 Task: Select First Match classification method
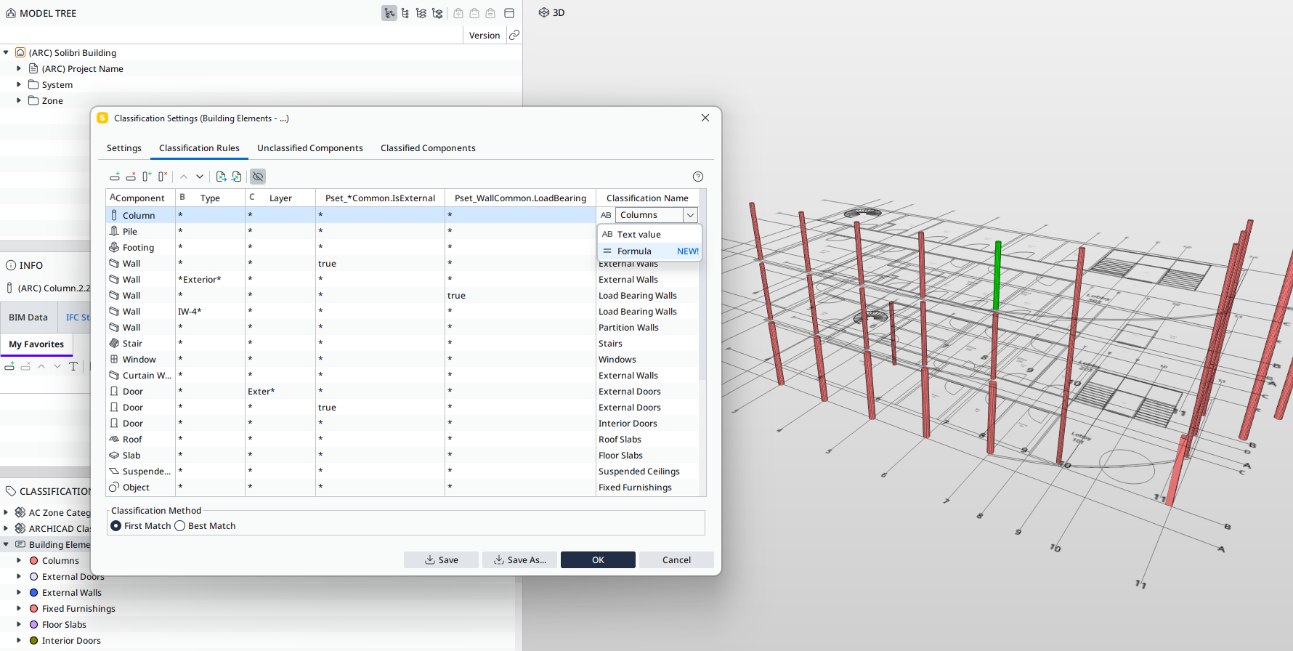(116, 526)
